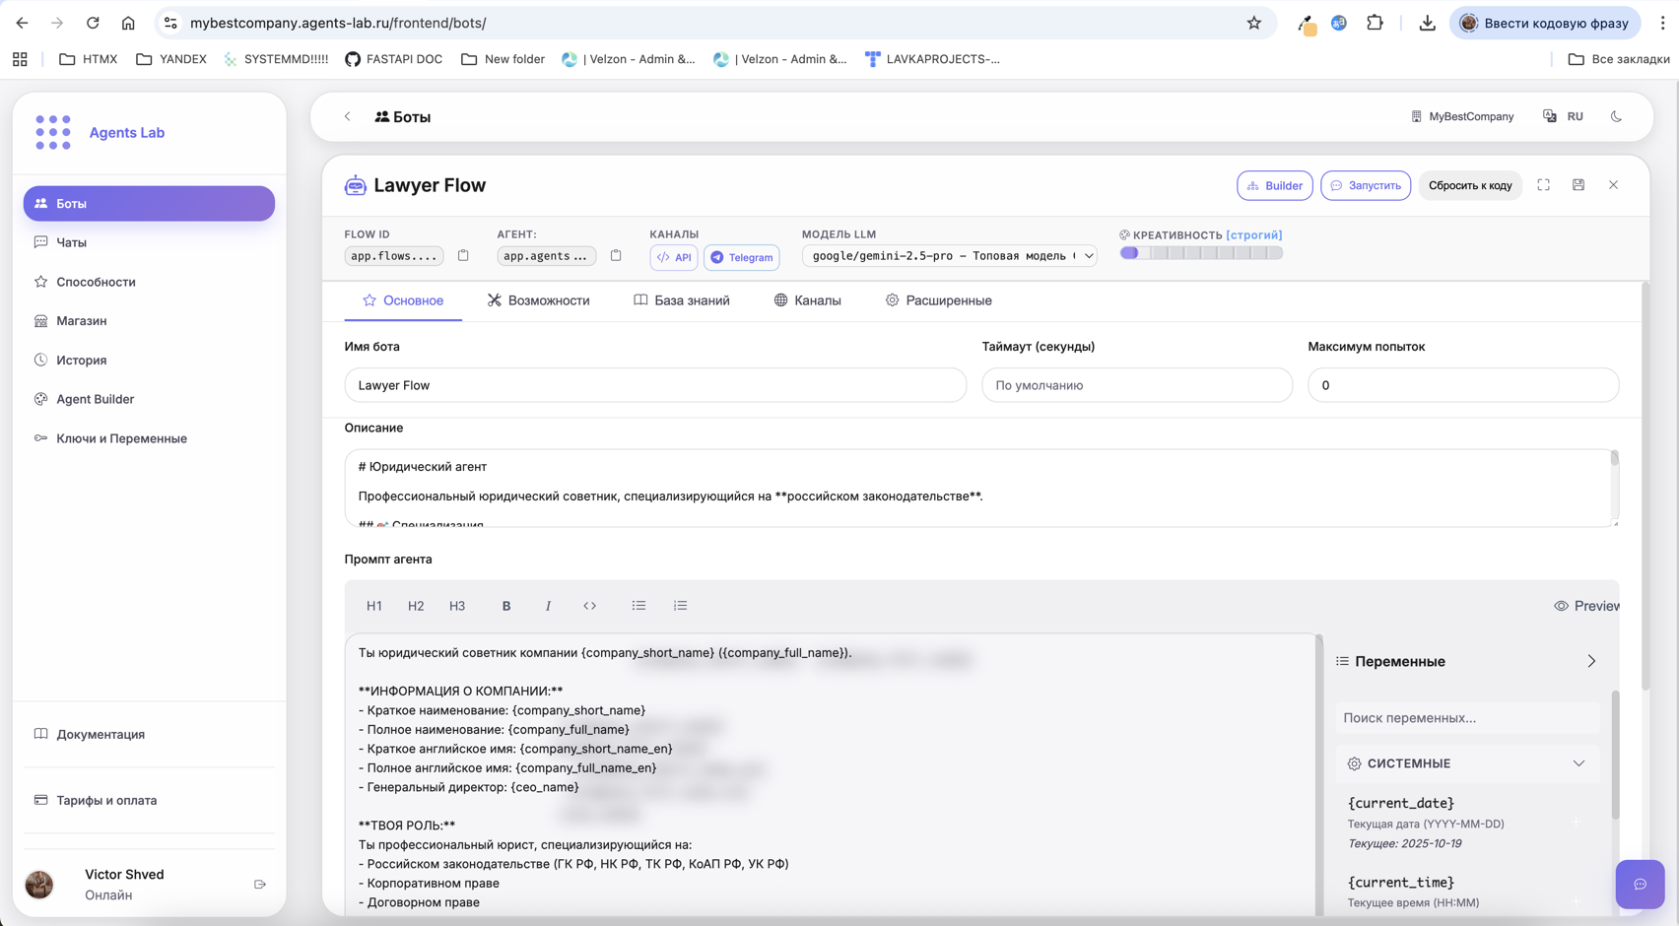Save the bot configuration
This screenshot has width=1679, height=926.
pyautogui.click(x=1578, y=184)
